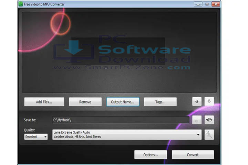248x165 pixels.
Task: Click the green app icon in title bar
Action: [21, 4]
